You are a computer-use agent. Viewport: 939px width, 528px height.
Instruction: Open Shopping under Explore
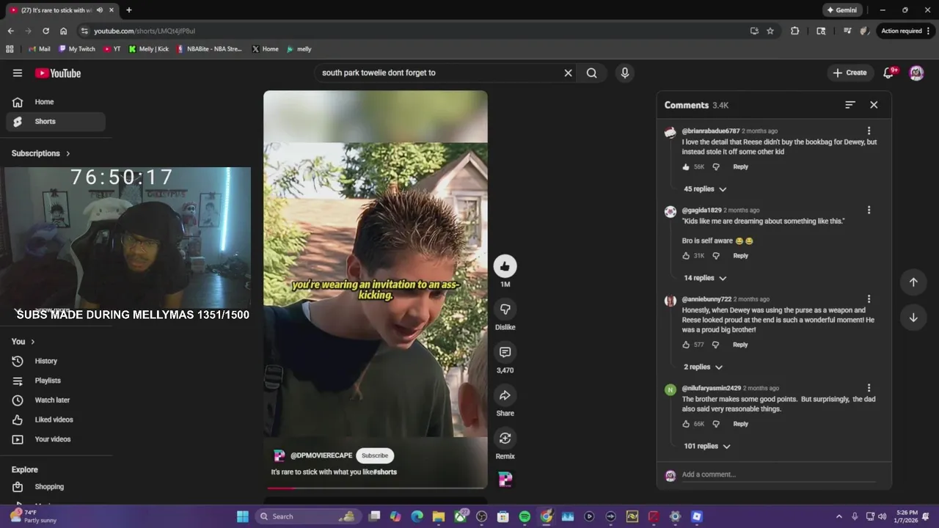[55, 487]
